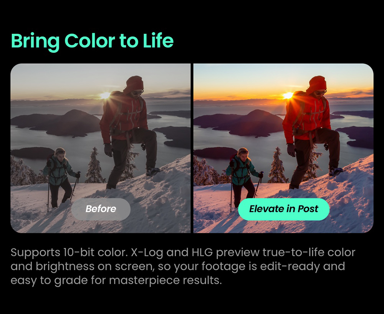Open the ungraded Before comparison image

[100, 148]
